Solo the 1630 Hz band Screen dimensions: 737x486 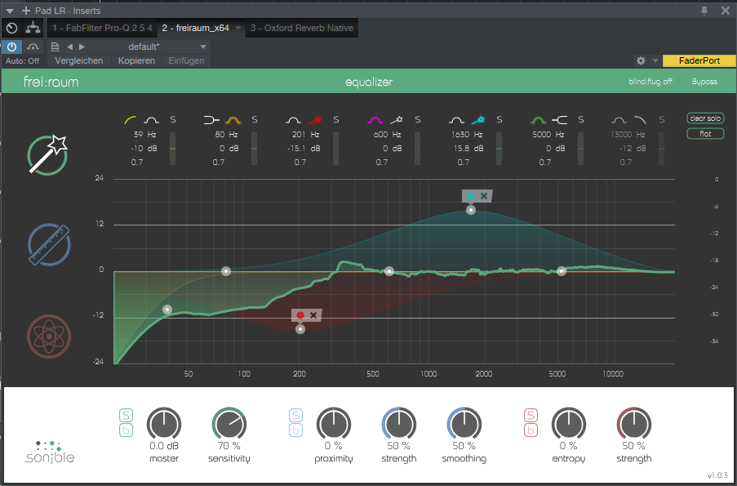[x=499, y=120]
